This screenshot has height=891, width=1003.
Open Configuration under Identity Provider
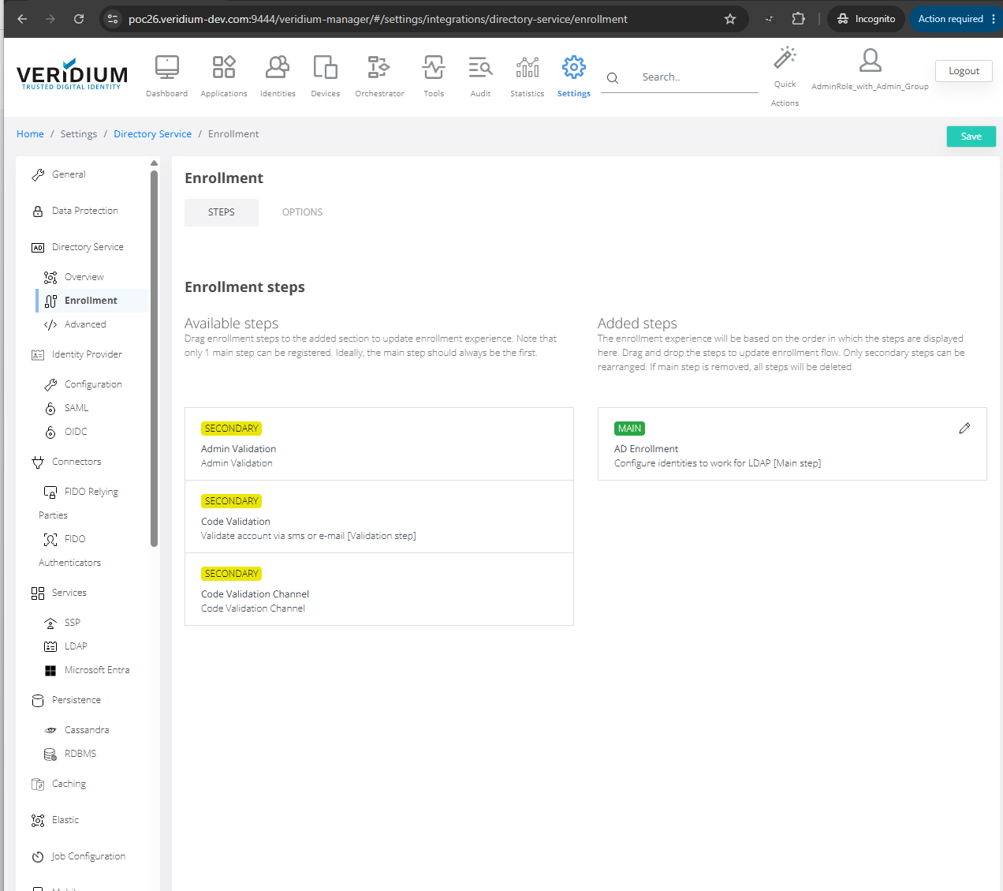[93, 384]
